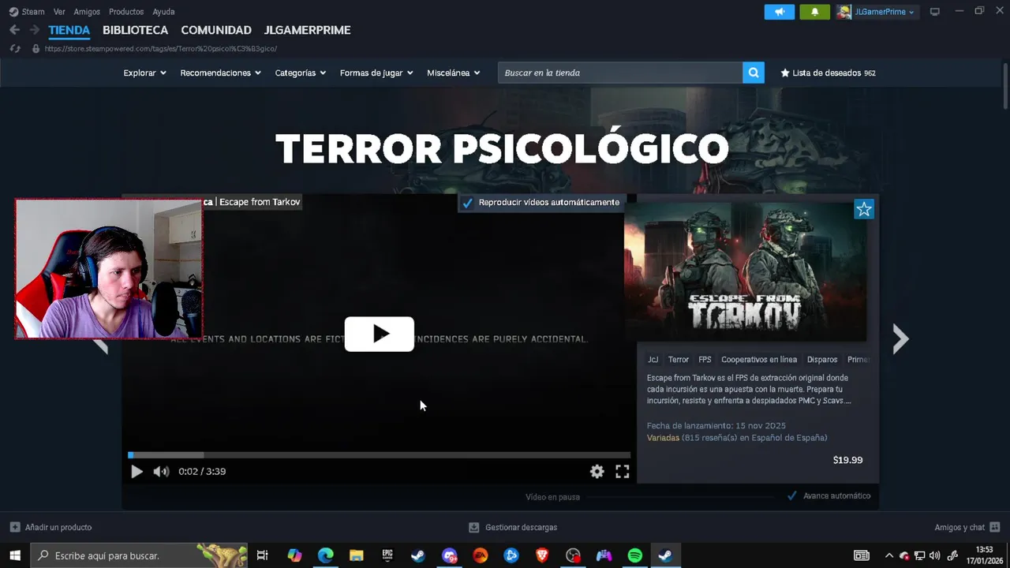Open Epic Games Launcher from taskbar
Screen dimensions: 1010x568
(387, 555)
